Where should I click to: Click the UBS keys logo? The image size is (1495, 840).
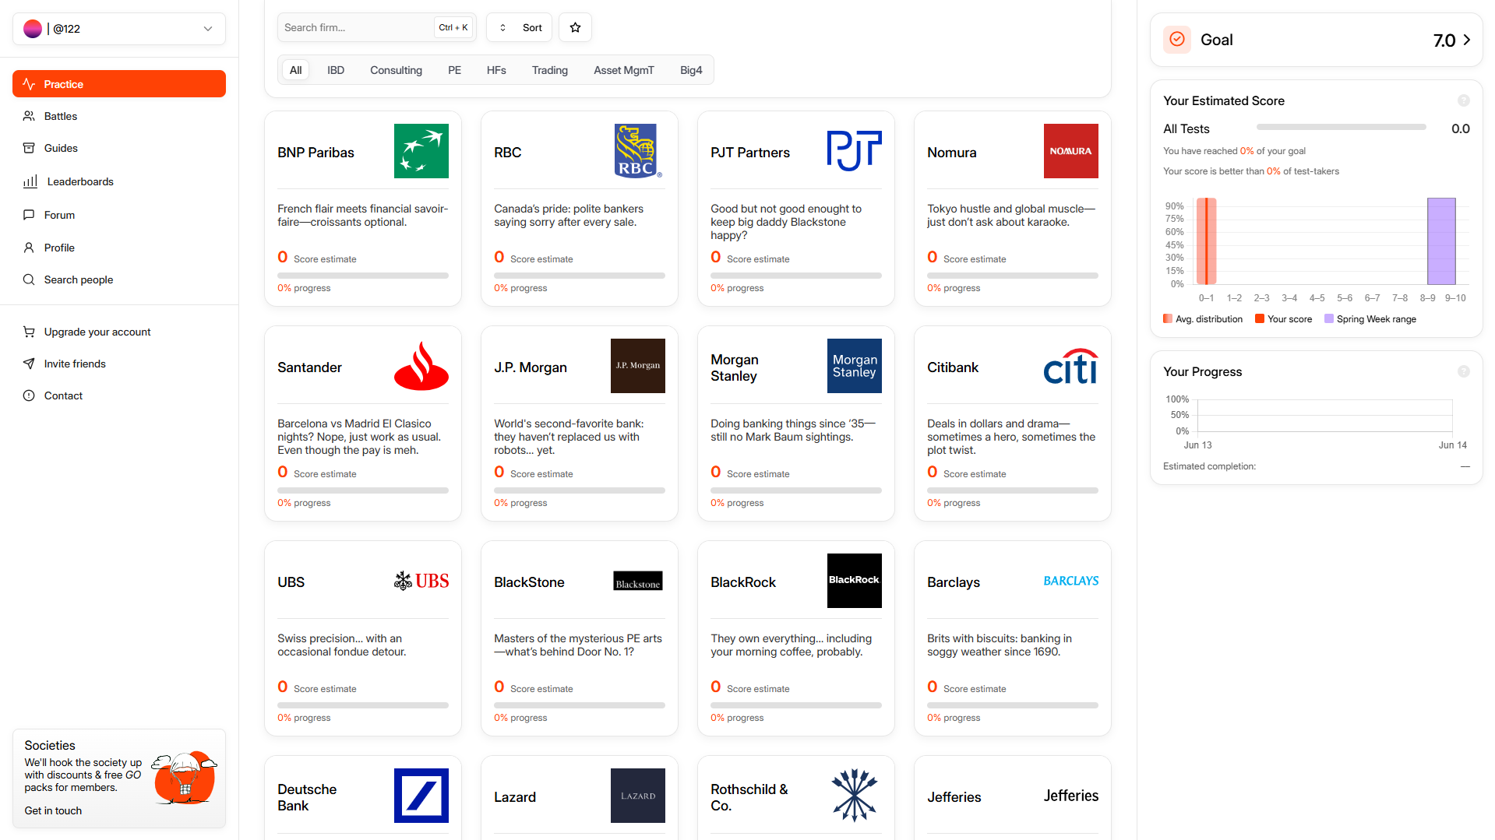[421, 581]
